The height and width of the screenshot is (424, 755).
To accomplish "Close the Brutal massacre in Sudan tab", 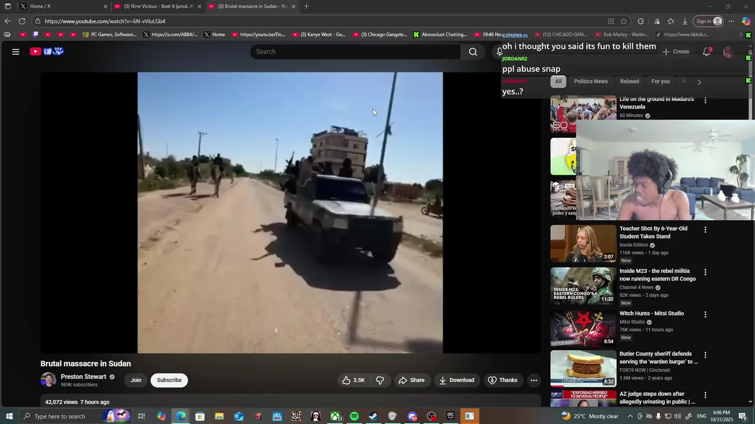I will tap(293, 6).
